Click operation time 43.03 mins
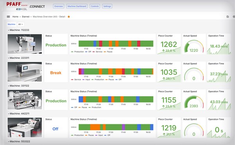Screen dimensions: 235x145 pos(219,102)
